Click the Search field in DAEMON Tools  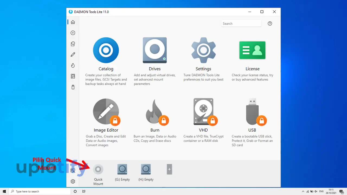click(x=241, y=24)
